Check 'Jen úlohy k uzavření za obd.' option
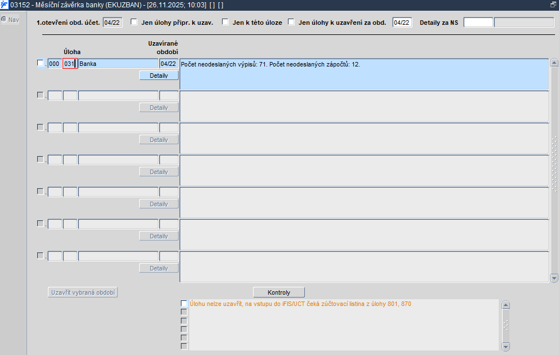Viewport: 559px width, 355px height. click(291, 22)
